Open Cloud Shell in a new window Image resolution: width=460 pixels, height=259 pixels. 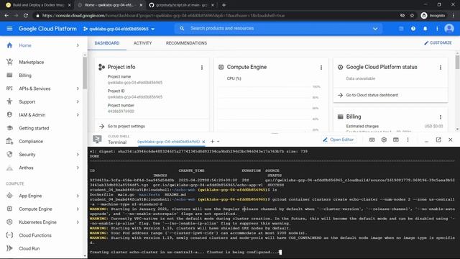pos(438,140)
